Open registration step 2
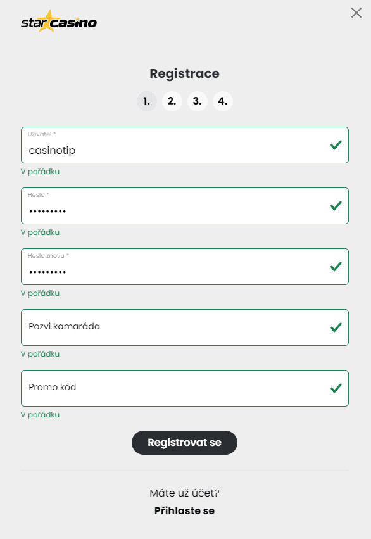Screen dimensions: 371x539 click(172, 101)
